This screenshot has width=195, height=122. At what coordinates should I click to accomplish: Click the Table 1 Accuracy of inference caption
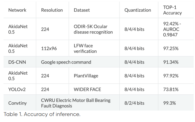pyautogui.click(x=42, y=114)
